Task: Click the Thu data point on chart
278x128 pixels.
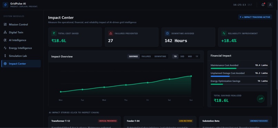Action: tap(126, 85)
